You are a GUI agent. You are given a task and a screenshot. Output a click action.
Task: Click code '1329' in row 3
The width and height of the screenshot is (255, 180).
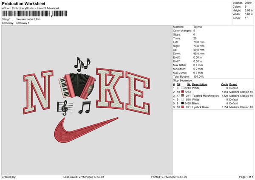[x=225, y=96]
